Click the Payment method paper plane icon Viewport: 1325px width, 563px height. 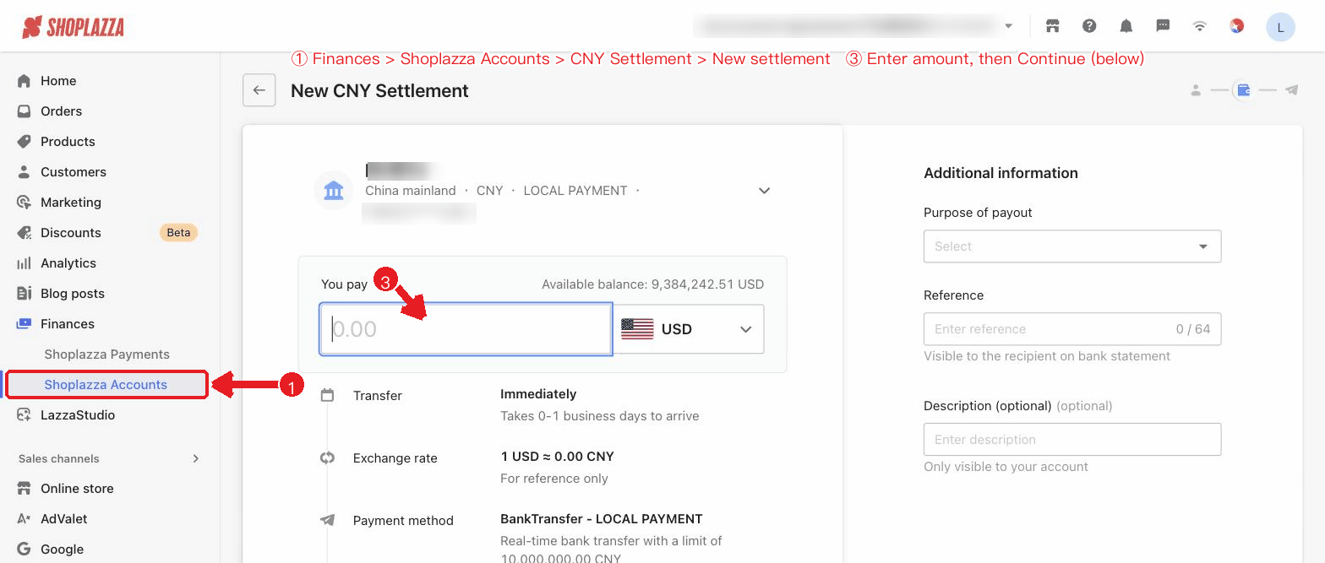[327, 520]
